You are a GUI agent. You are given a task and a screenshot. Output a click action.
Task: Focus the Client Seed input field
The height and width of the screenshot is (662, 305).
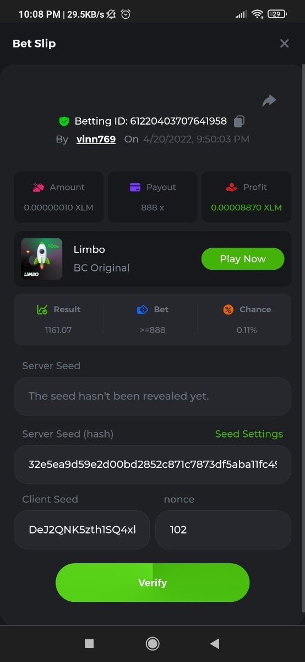pos(81,530)
